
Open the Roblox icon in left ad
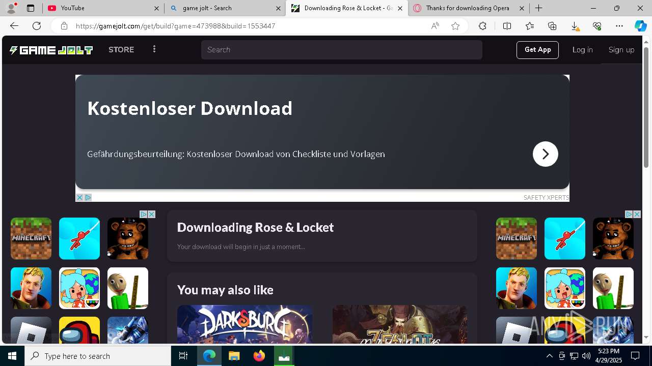click(x=31, y=330)
